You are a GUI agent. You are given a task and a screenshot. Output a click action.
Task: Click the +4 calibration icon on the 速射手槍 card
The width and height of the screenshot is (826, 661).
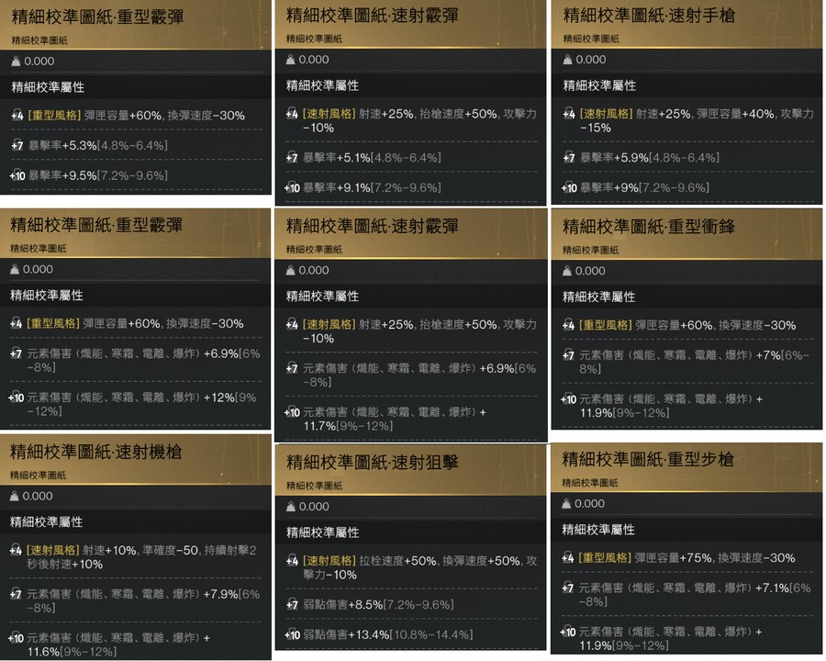[569, 113]
